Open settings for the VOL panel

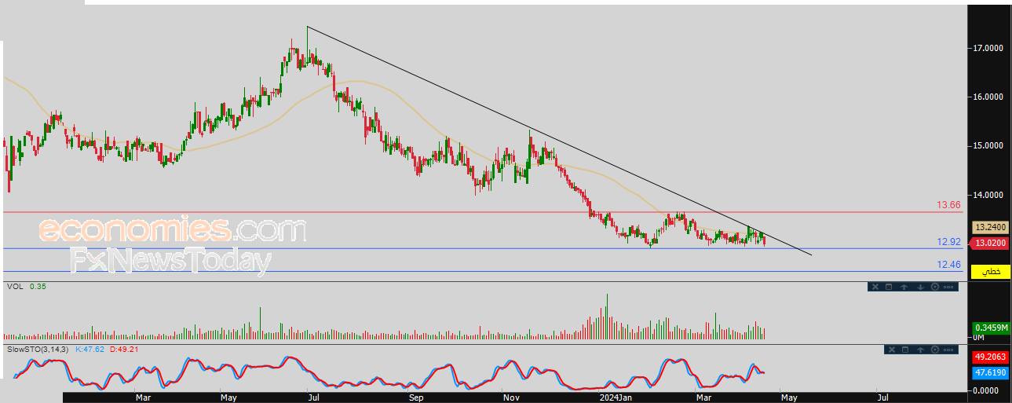(935, 287)
